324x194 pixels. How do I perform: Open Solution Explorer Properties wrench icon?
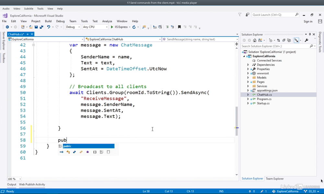click(307, 40)
